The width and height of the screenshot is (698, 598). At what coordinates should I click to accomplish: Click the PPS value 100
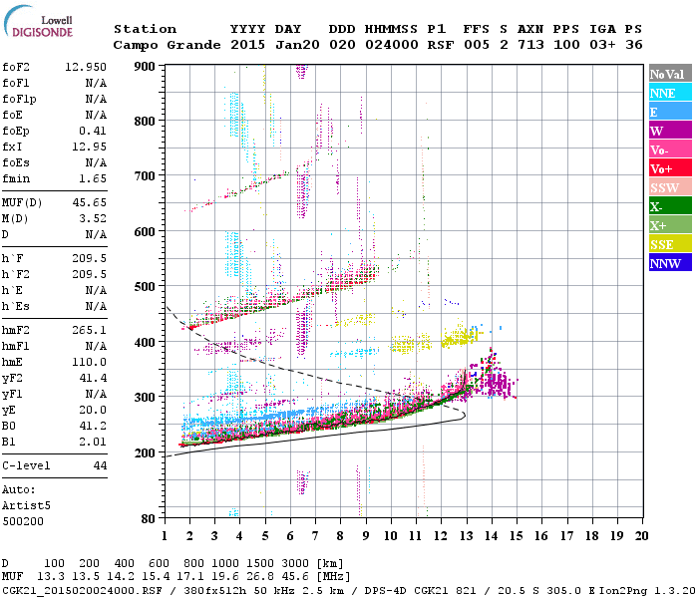pos(566,45)
